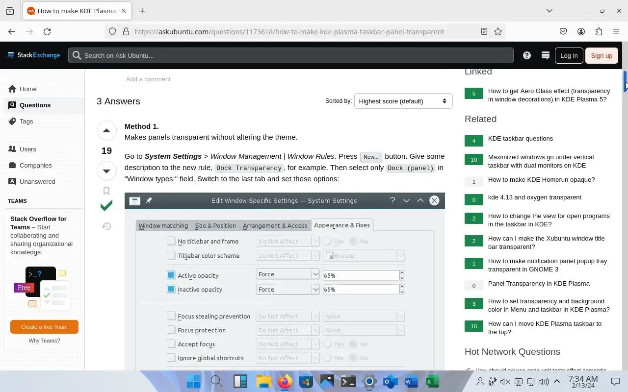Check the Accept focus checkbox
This screenshot has width=628, height=392.
click(171, 344)
